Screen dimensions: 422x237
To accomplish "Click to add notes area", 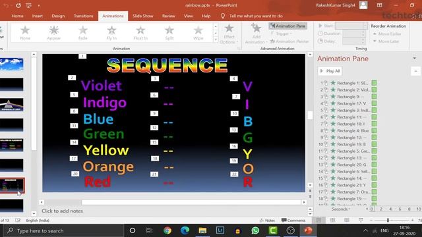I will coord(62,211).
